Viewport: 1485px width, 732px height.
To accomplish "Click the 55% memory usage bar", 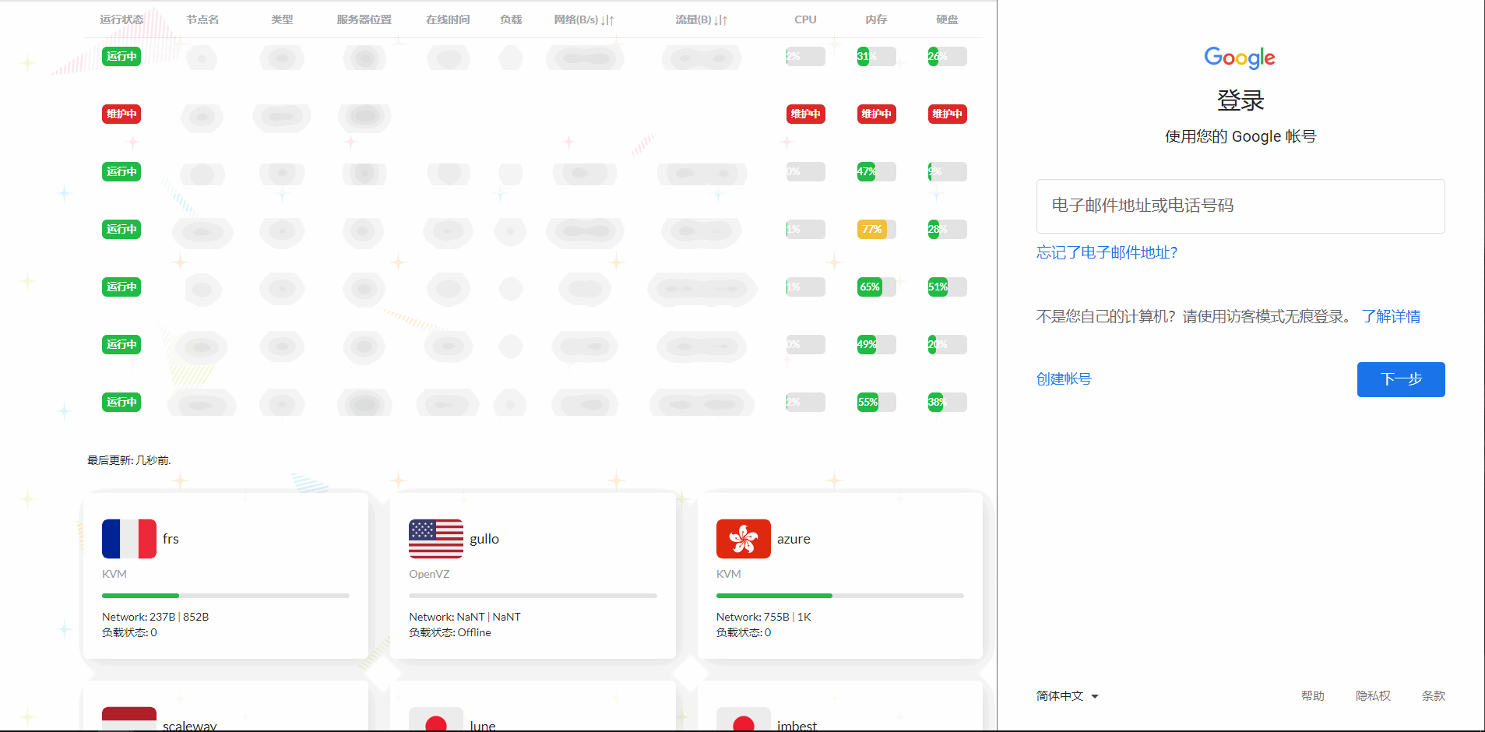I will coord(876,402).
